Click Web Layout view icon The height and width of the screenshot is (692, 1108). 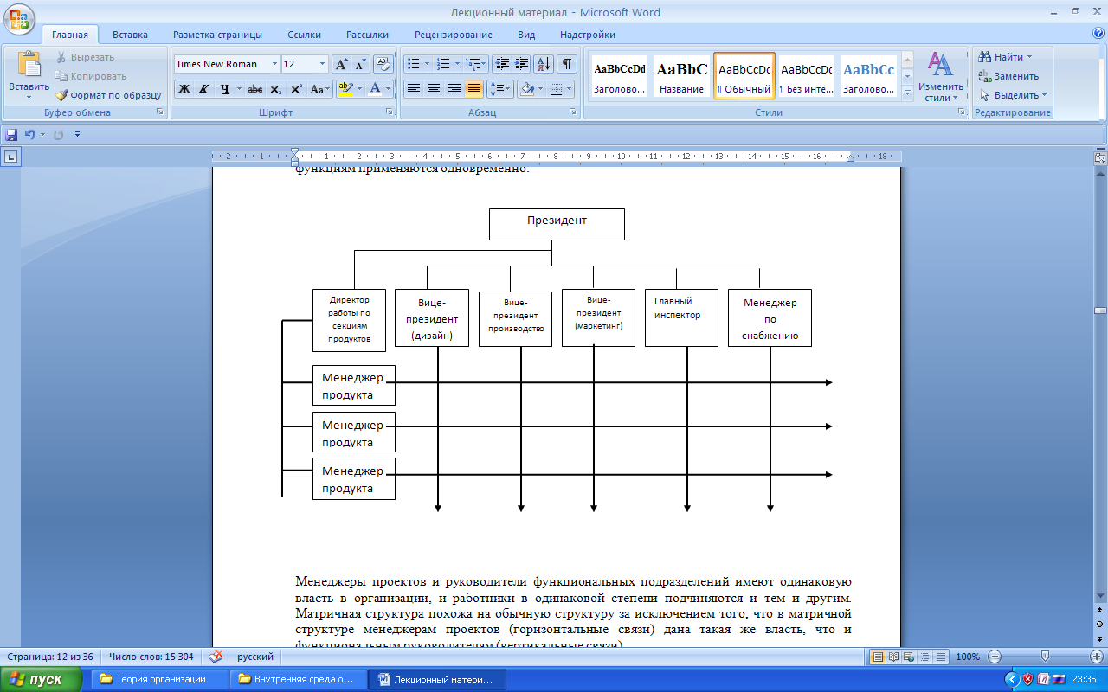point(908,657)
